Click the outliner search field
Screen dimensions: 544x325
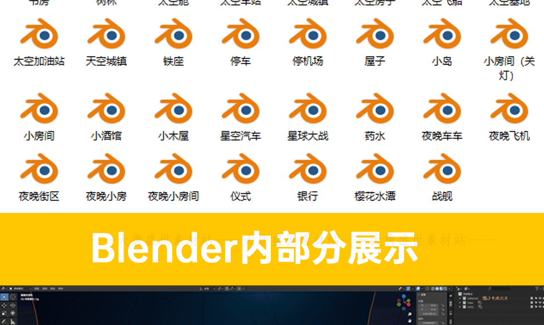[x=499, y=289]
